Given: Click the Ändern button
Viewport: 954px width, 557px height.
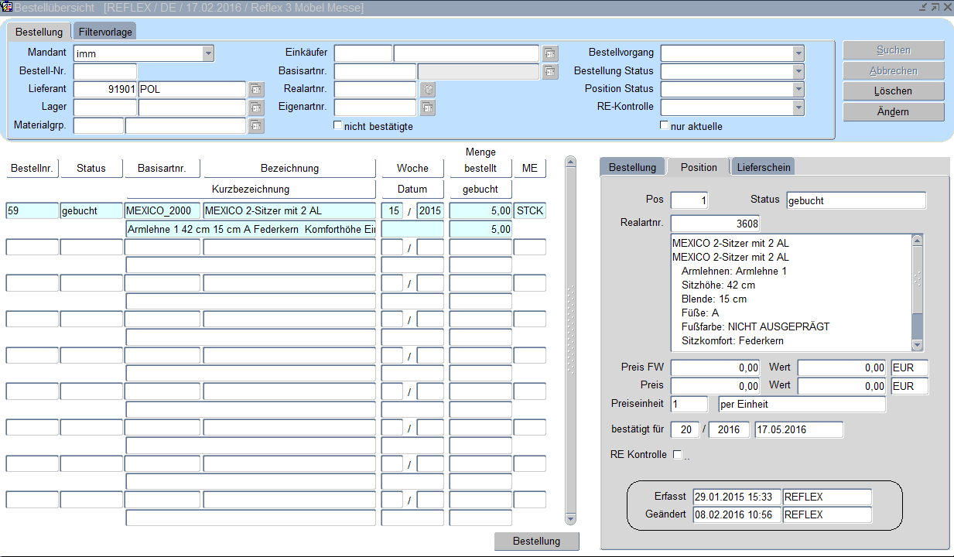Looking at the screenshot, I should point(893,112).
